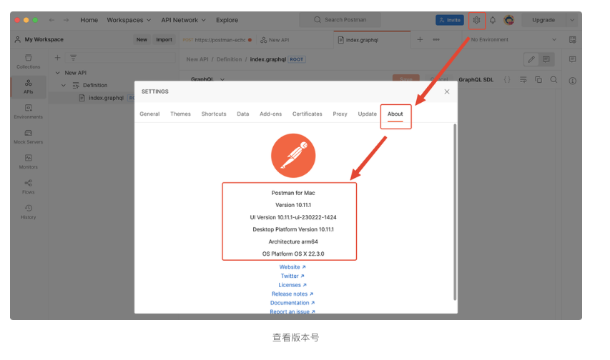Screen dimensions: 610x360
Task: Switch to the Certificates settings tab
Action: (x=307, y=114)
